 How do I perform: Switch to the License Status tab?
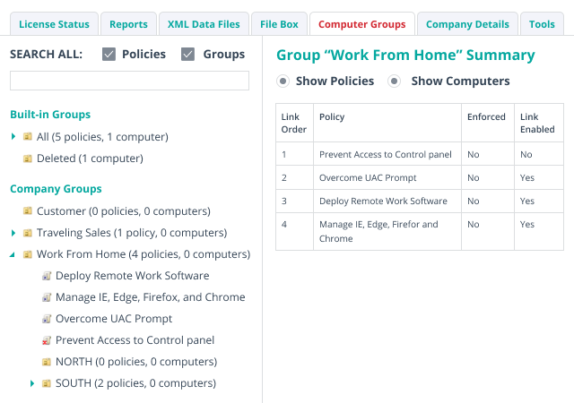tap(53, 24)
